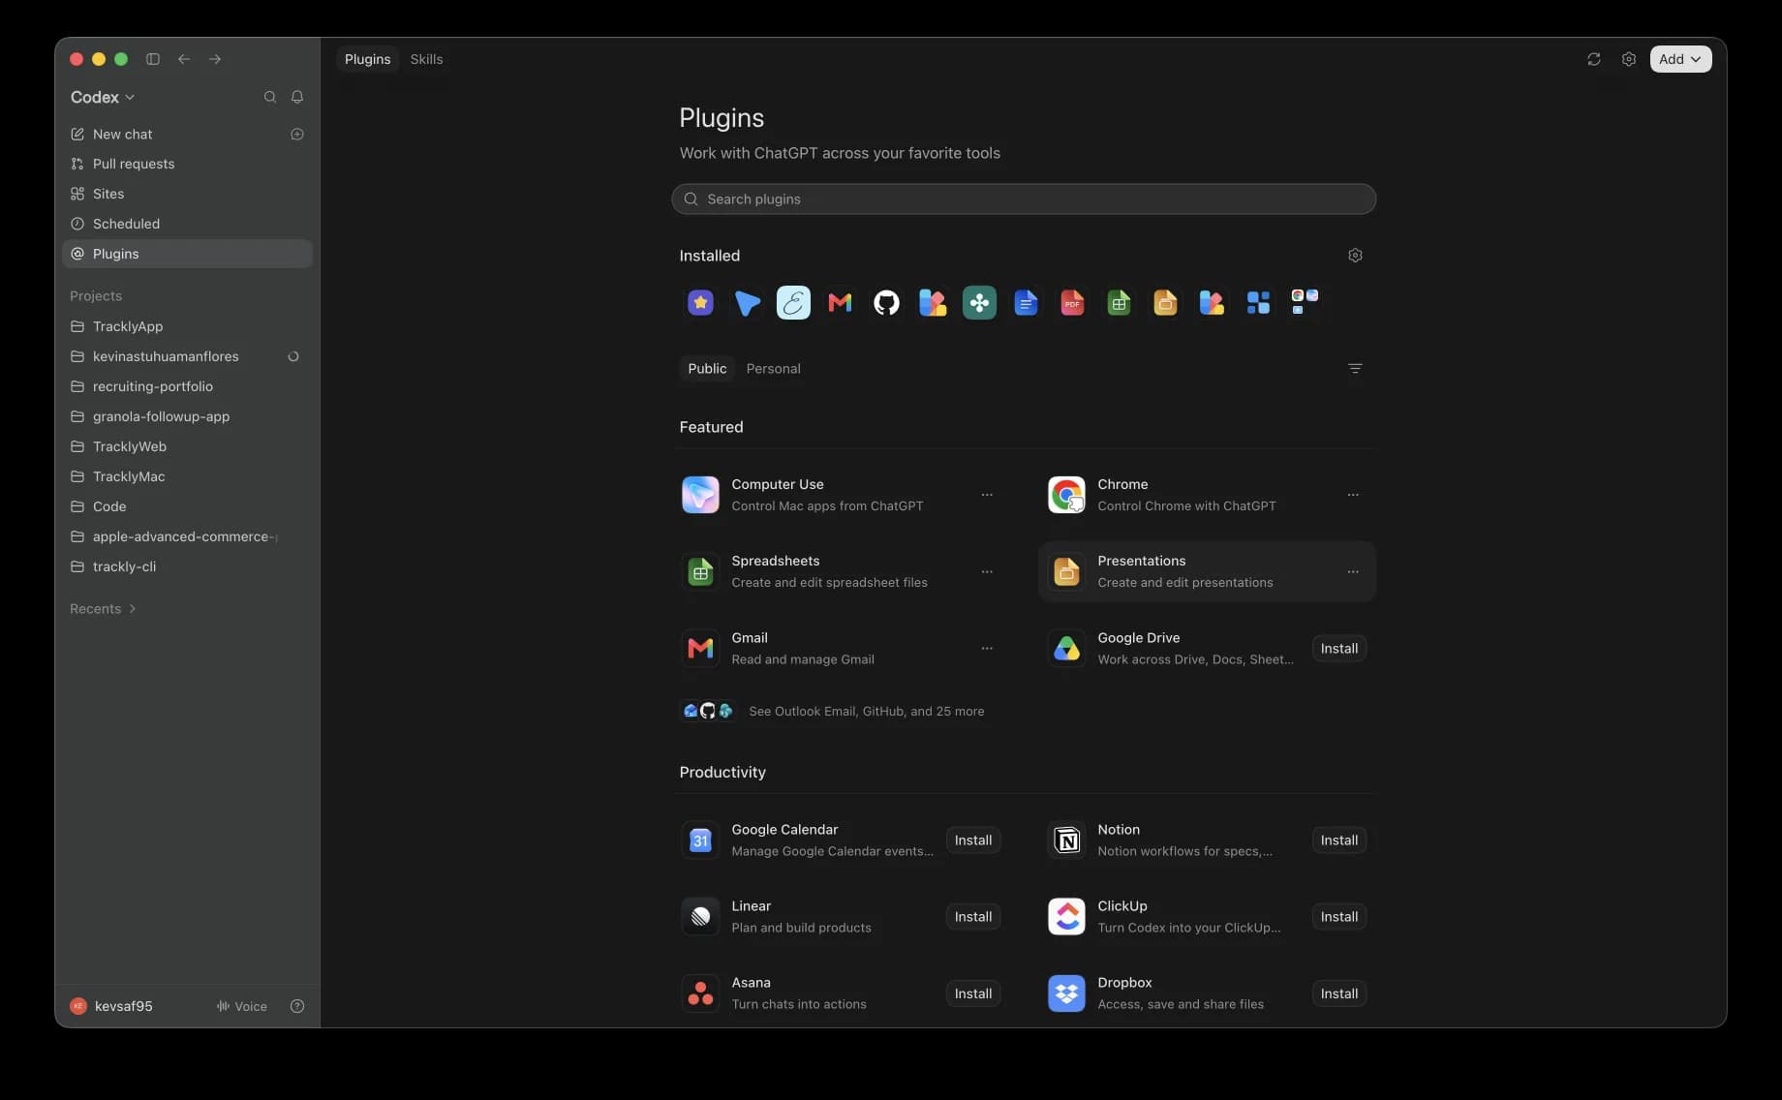Open more options for Computer Use

tap(987, 495)
